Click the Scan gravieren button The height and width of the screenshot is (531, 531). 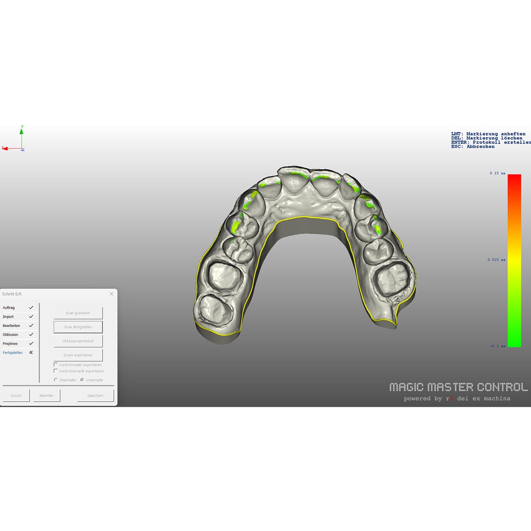click(78, 313)
